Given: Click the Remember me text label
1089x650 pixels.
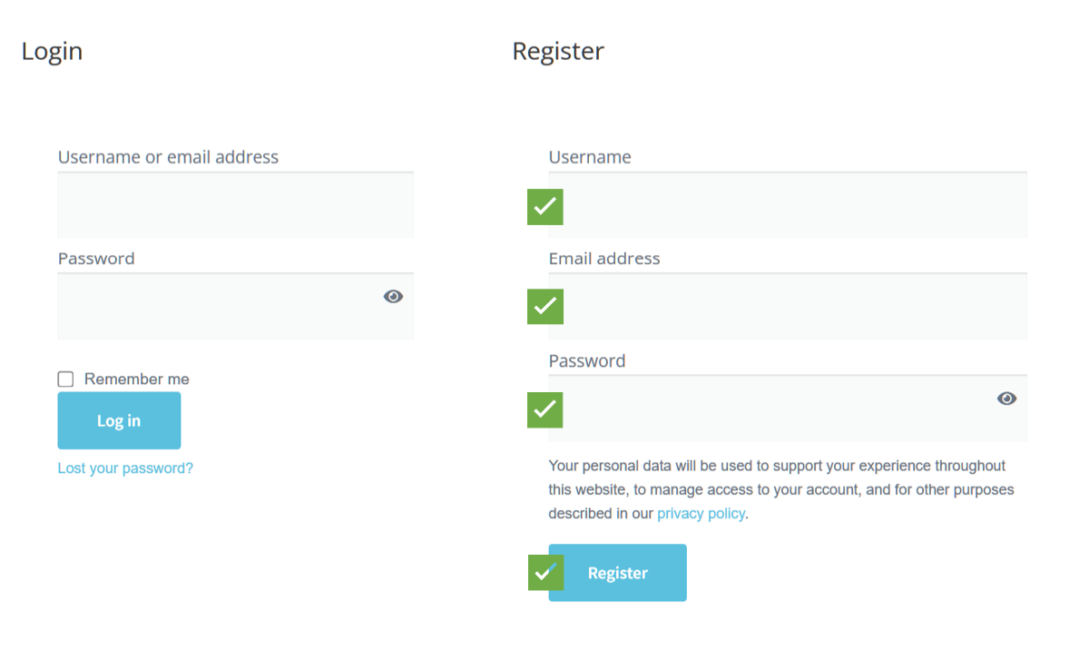Looking at the screenshot, I should (137, 379).
